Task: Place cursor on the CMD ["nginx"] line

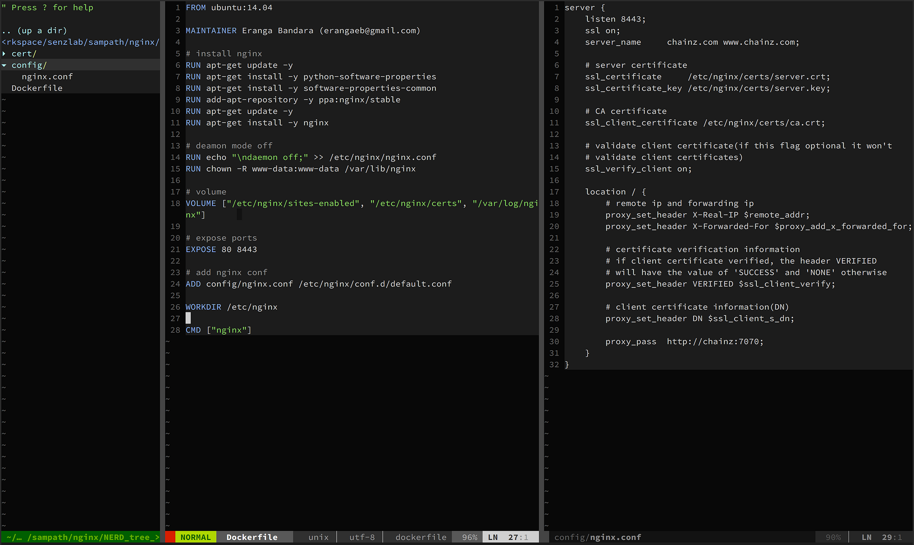Action: 218,330
